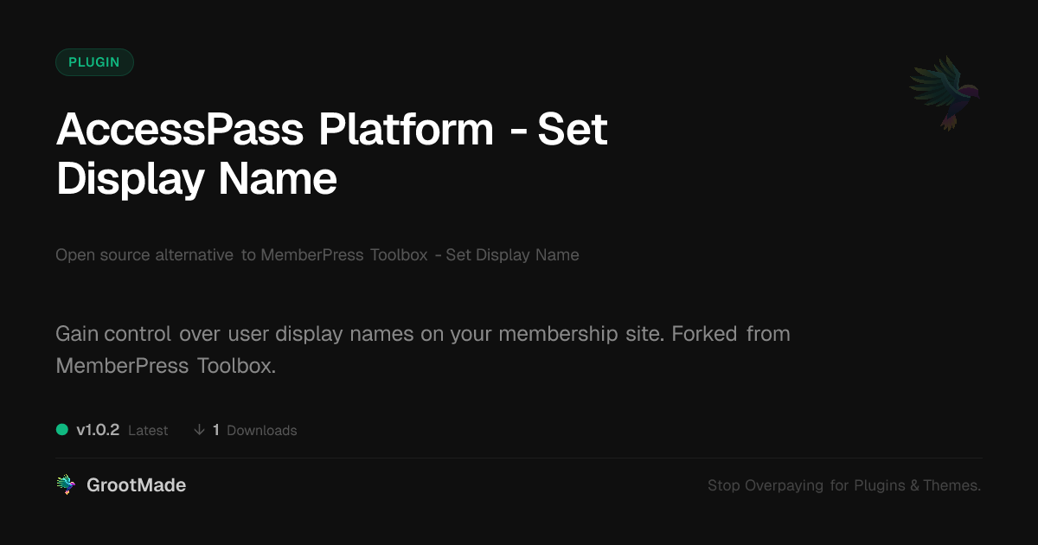Click the download count number 1
This screenshot has width=1038, height=545.
coord(216,430)
